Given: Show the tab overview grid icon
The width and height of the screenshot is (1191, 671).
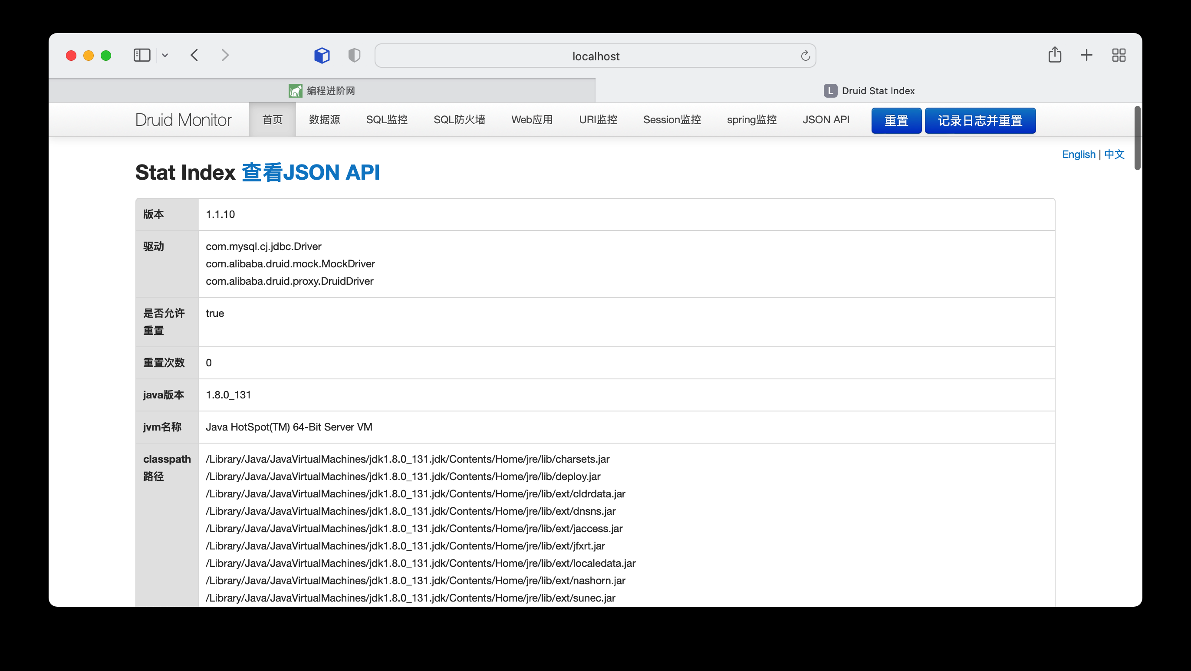Looking at the screenshot, I should (1119, 56).
